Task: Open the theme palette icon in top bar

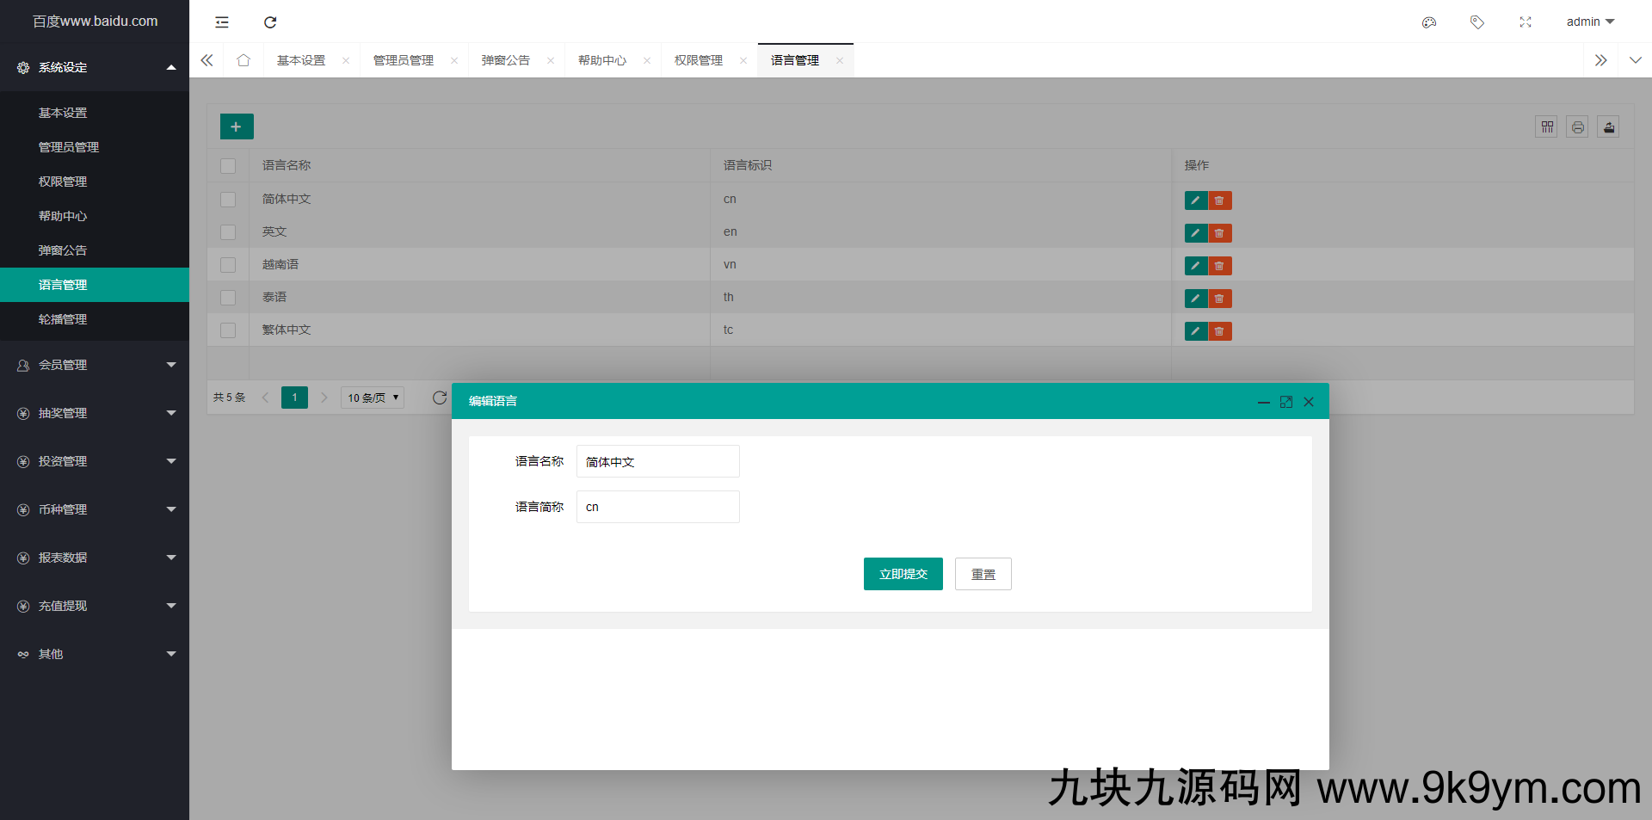Action: [1429, 22]
